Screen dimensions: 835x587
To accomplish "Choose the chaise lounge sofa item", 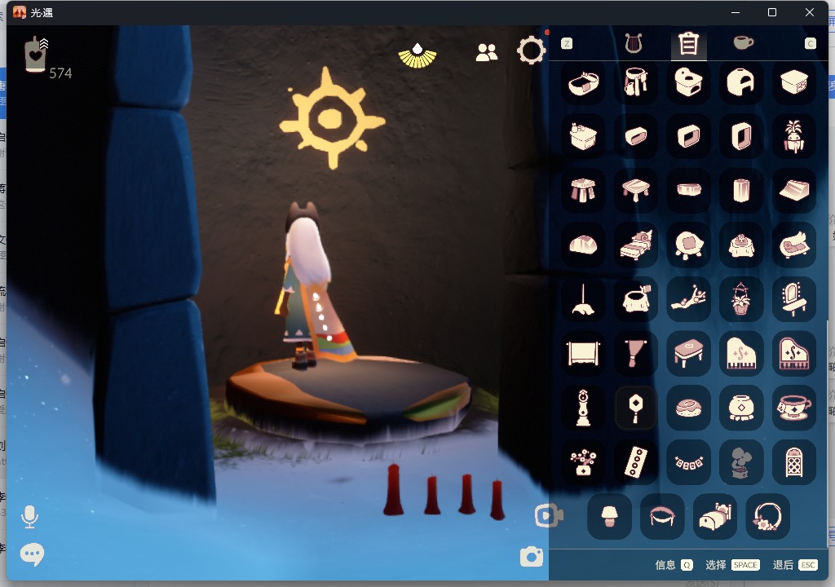I will click(x=793, y=245).
